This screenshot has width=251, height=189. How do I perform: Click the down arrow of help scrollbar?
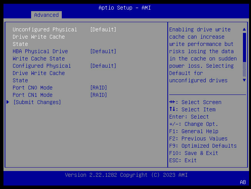[x=244, y=80]
